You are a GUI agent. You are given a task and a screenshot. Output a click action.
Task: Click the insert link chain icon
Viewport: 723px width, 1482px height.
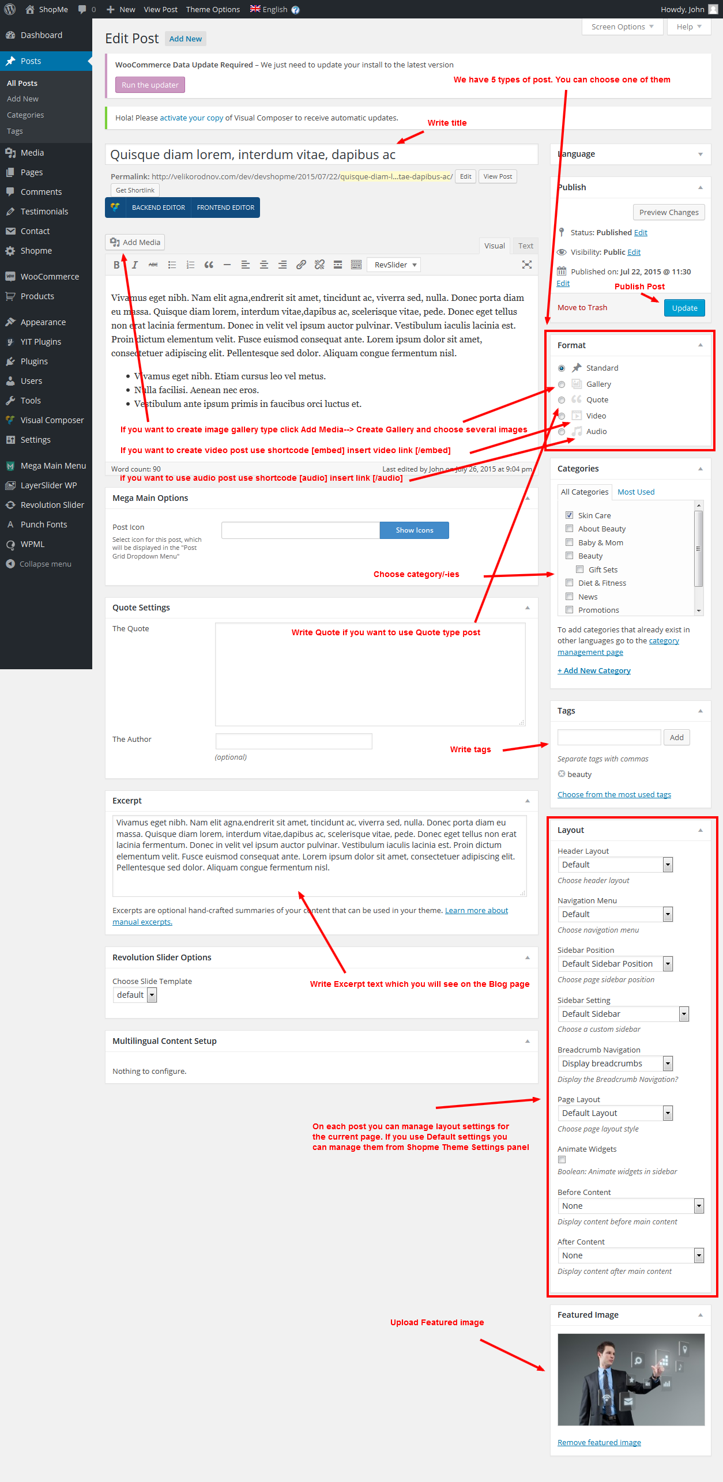click(301, 265)
